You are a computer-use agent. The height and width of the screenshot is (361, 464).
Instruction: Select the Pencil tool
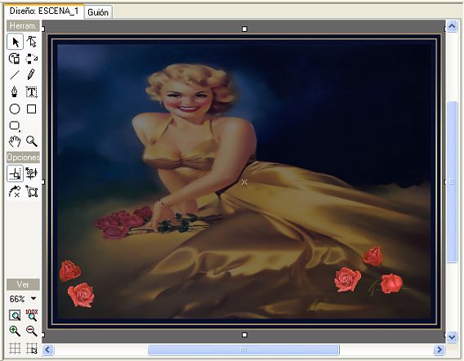click(x=31, y=75)
